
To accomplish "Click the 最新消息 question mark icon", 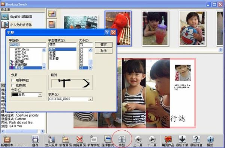I will (196, 139).
